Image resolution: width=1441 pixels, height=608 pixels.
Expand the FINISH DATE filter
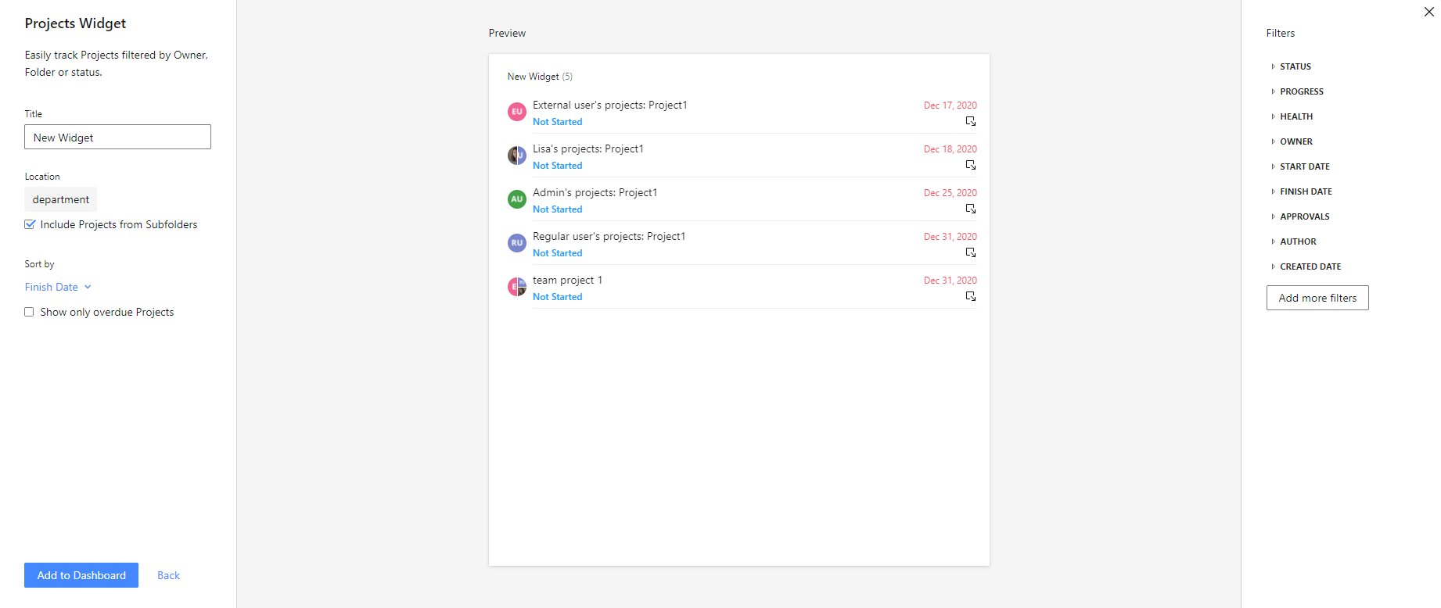click(1305, 191)
